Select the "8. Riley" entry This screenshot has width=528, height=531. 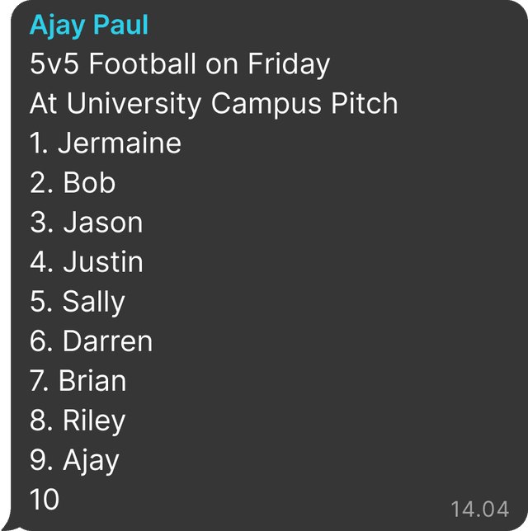click(x=78, y=421)
